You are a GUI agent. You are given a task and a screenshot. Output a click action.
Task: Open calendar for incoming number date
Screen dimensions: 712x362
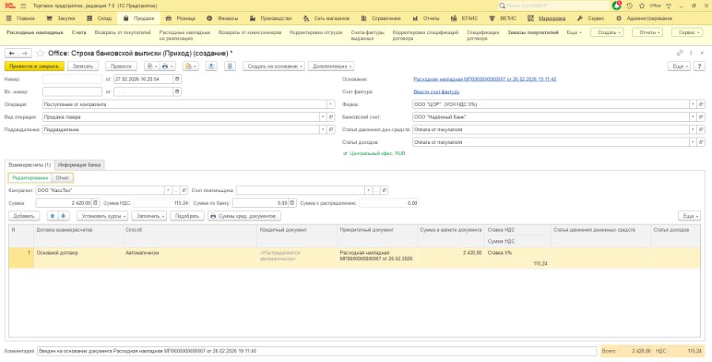[x=177, y=92]
